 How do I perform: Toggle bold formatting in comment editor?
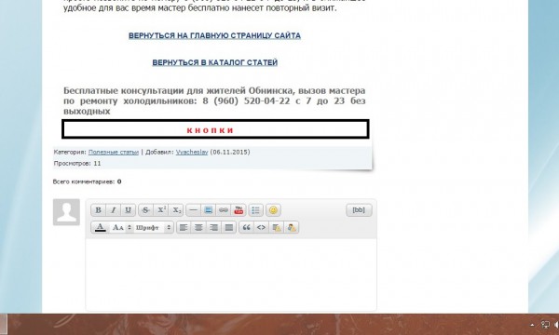98,210
